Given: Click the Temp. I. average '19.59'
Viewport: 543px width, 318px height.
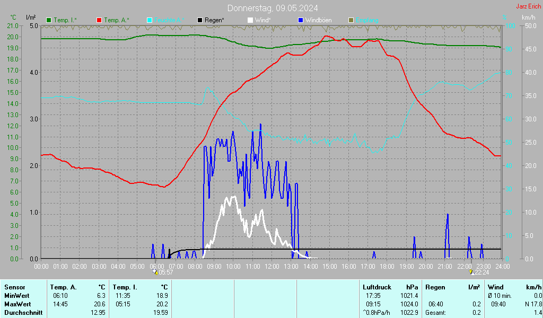Looking at the screenshot, I should point(160,313).
